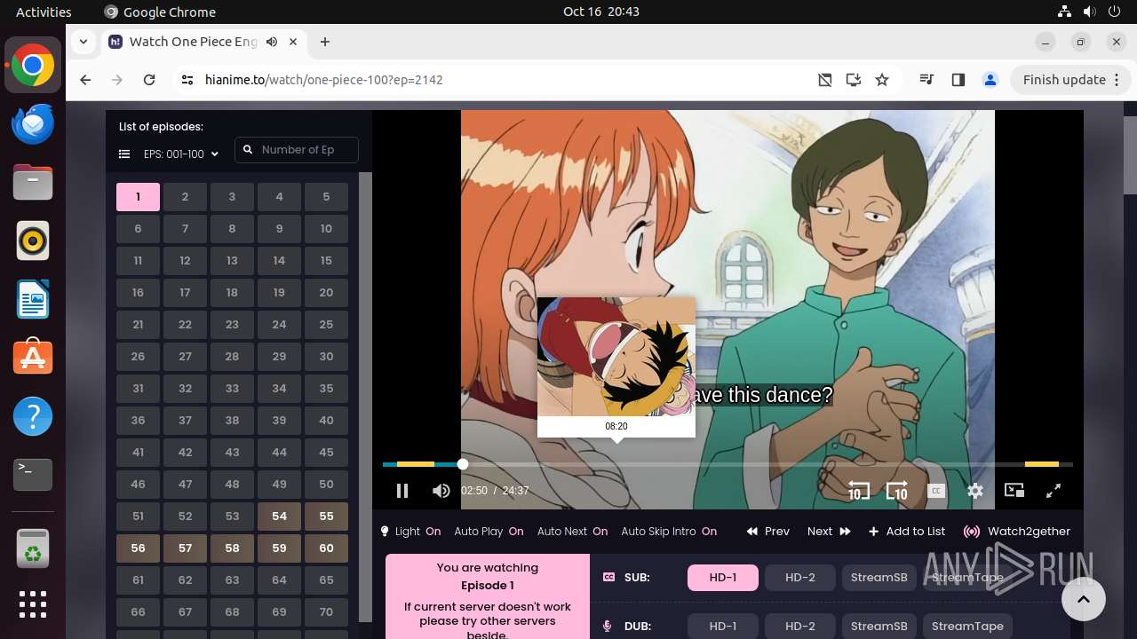
Task: Mute the video player volume
Action: coord(441,491)
